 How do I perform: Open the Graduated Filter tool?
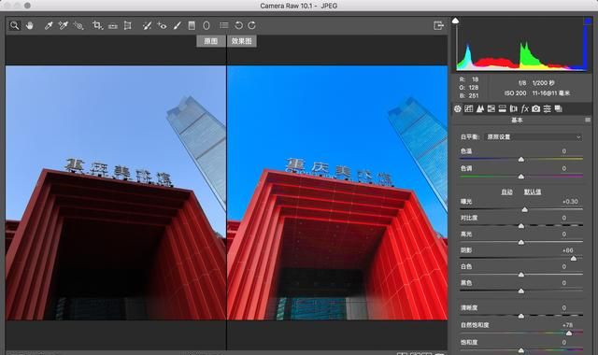pos(192,25)
